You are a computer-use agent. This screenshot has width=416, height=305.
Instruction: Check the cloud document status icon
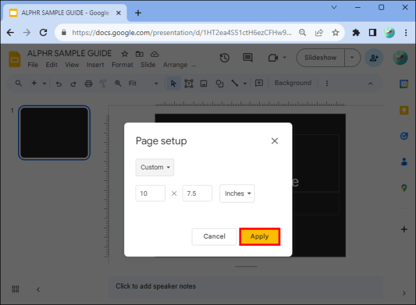coord(154,54)
